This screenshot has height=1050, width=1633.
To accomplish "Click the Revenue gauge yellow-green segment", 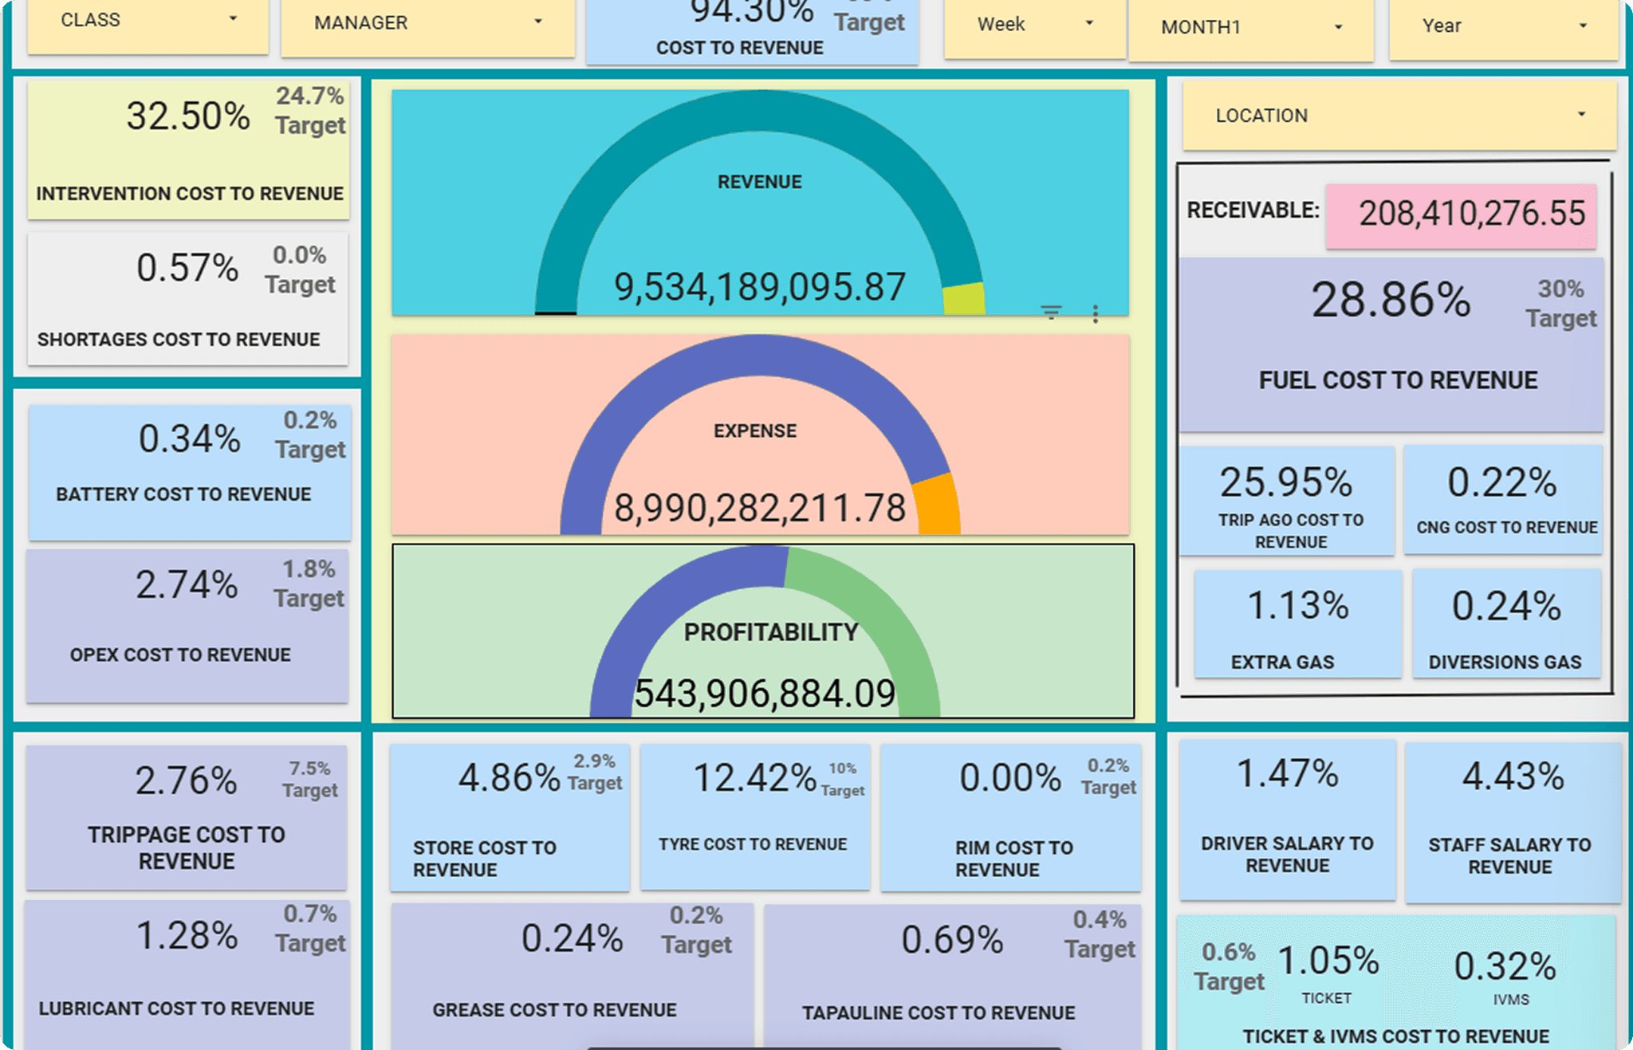I will [x=964, y=298].
